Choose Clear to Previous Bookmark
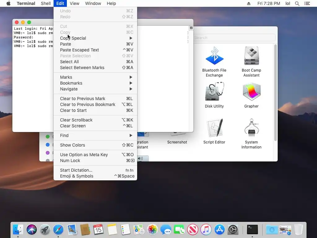The height and width of the screenshot is (238, 317). (95, 104)
